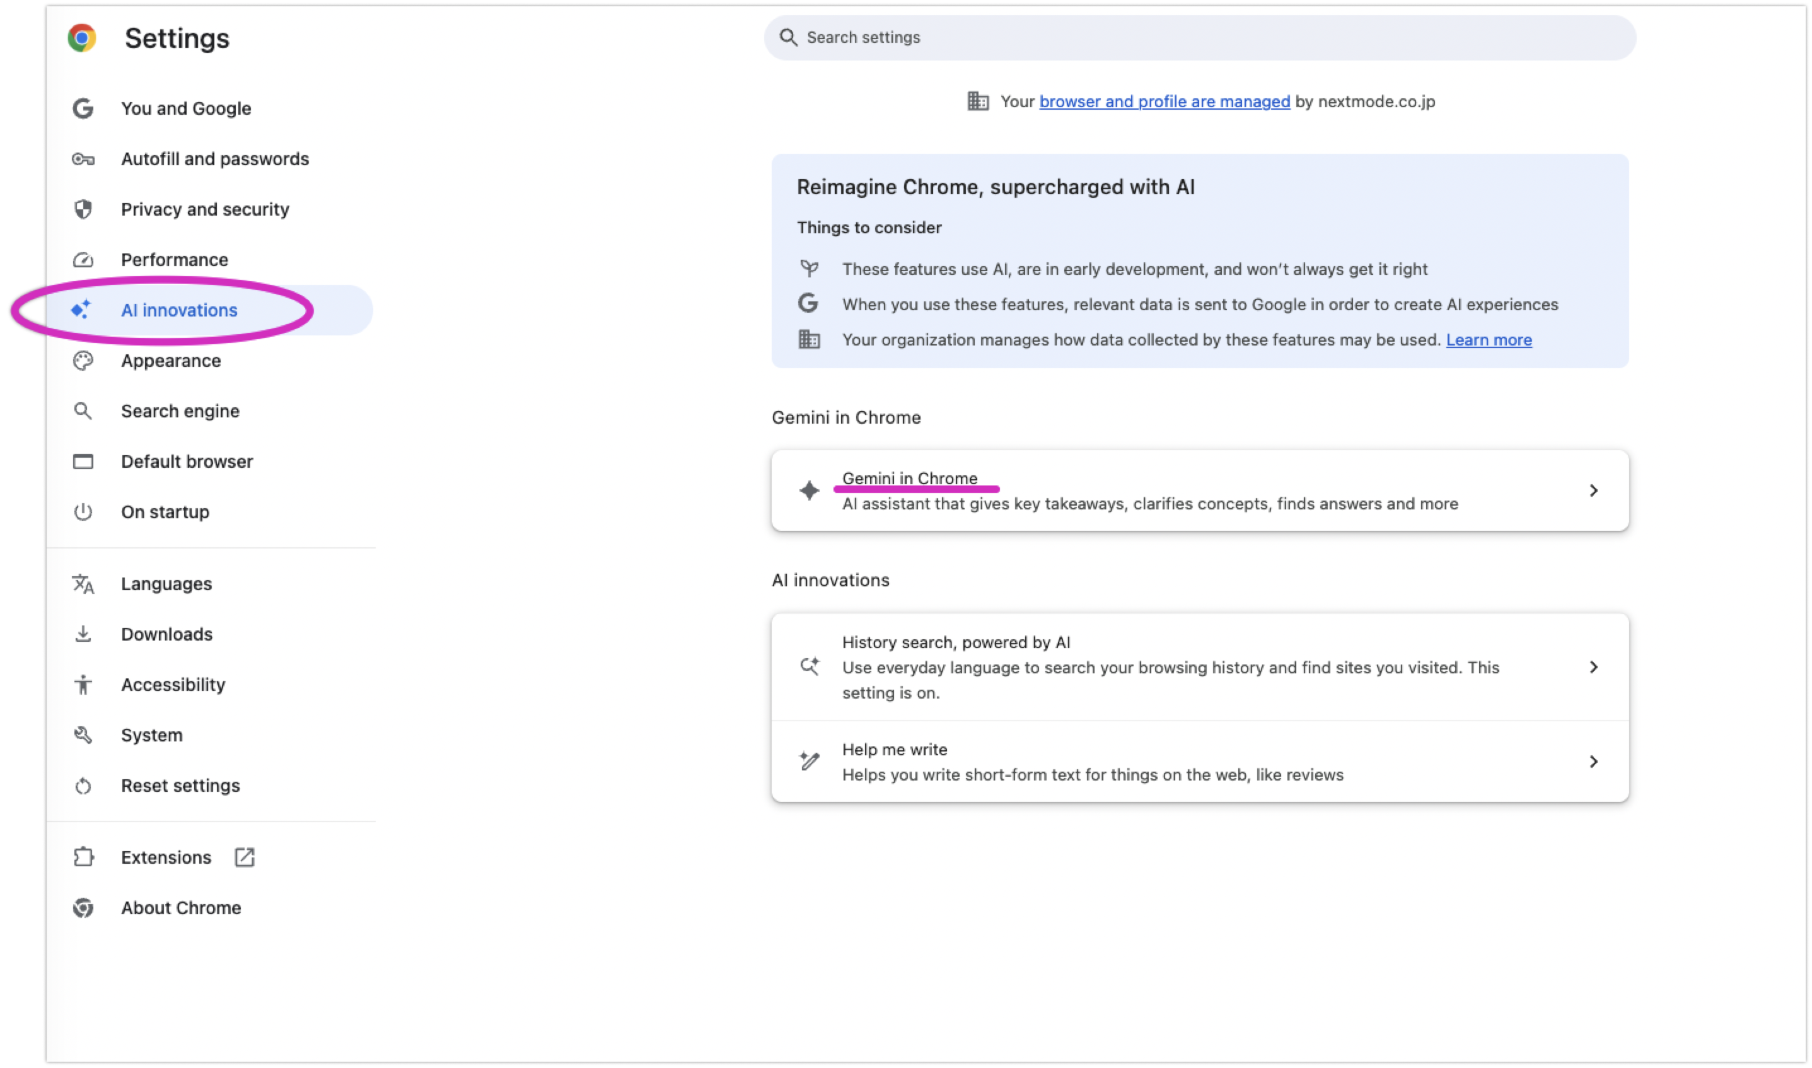Open History search row arrow

click(x=1593, y=667)
